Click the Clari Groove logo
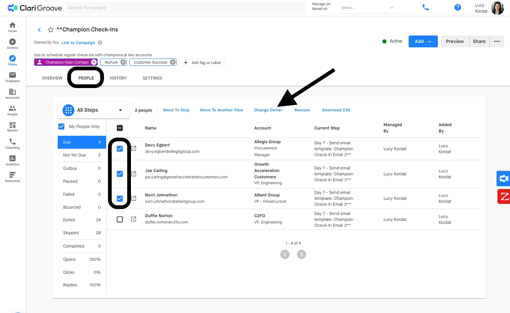 click(34, 8)
